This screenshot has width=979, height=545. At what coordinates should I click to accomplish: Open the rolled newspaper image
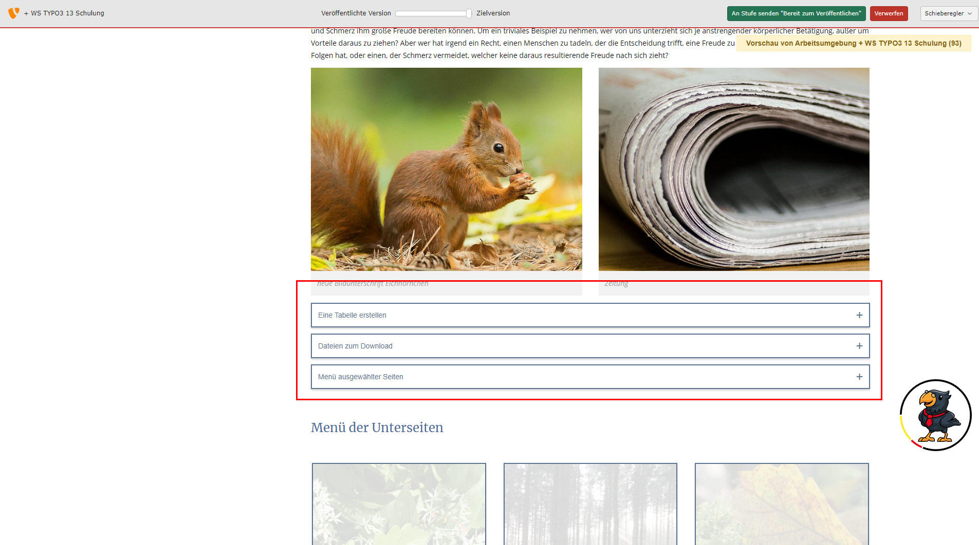(x=734, y=169)
